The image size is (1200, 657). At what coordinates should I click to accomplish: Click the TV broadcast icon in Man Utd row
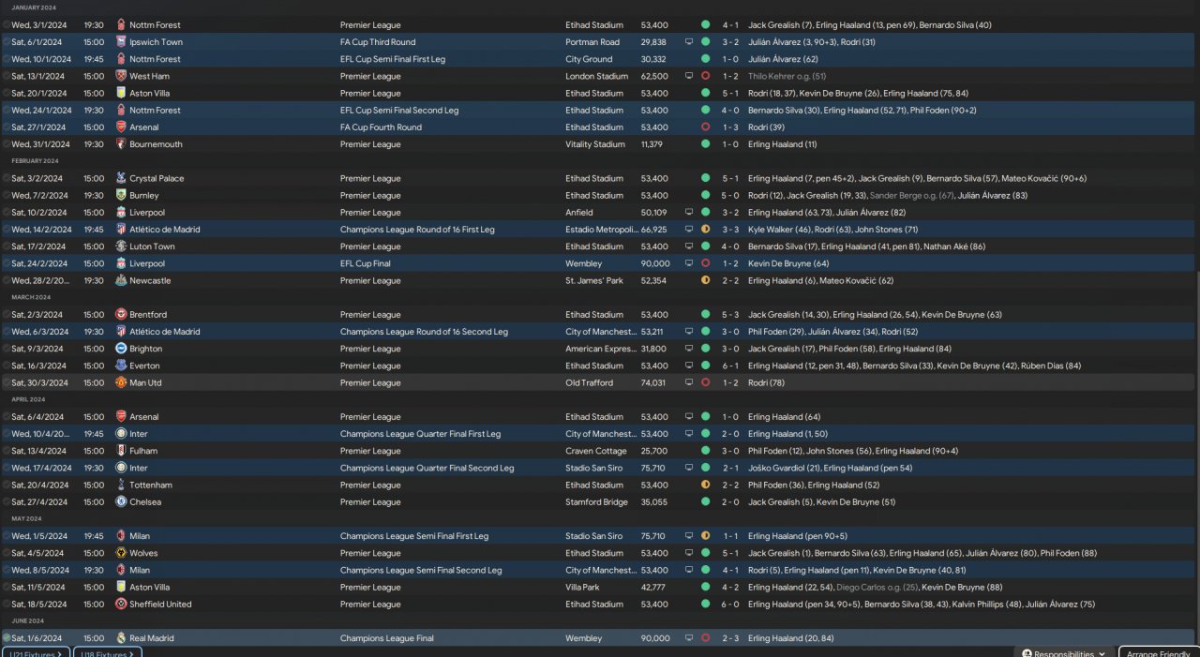[689, 382]
